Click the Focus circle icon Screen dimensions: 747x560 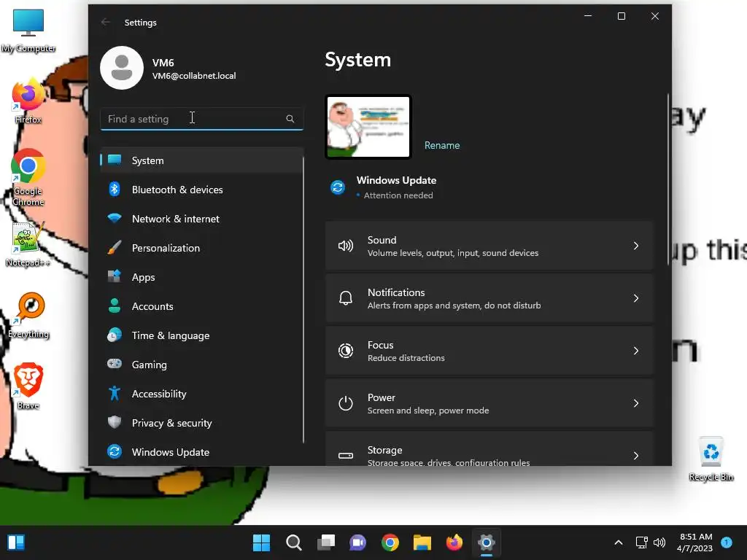(x=346, y=351)
